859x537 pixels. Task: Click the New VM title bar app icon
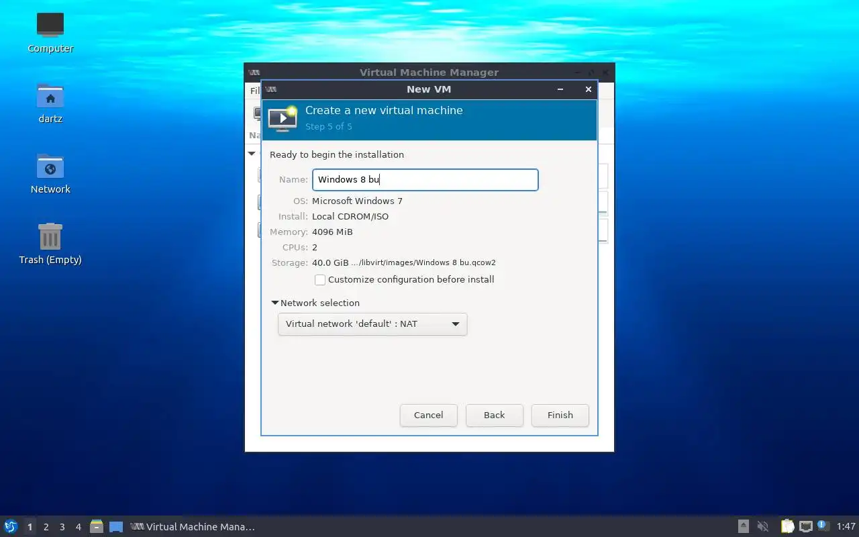point(271,89)
